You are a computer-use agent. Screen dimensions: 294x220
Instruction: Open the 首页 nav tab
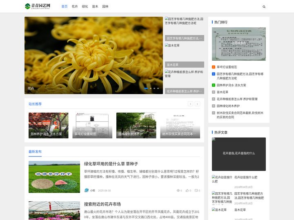65,7
